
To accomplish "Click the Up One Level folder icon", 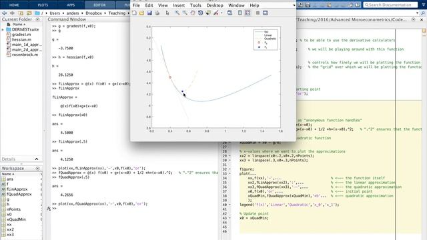I will (21, 13).
